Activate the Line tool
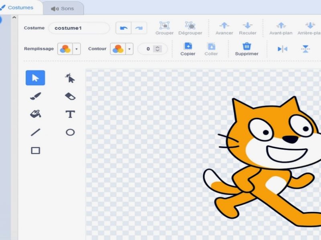This screenshot has height=240, width=321. pyautogui.click(x=35, y=132)
